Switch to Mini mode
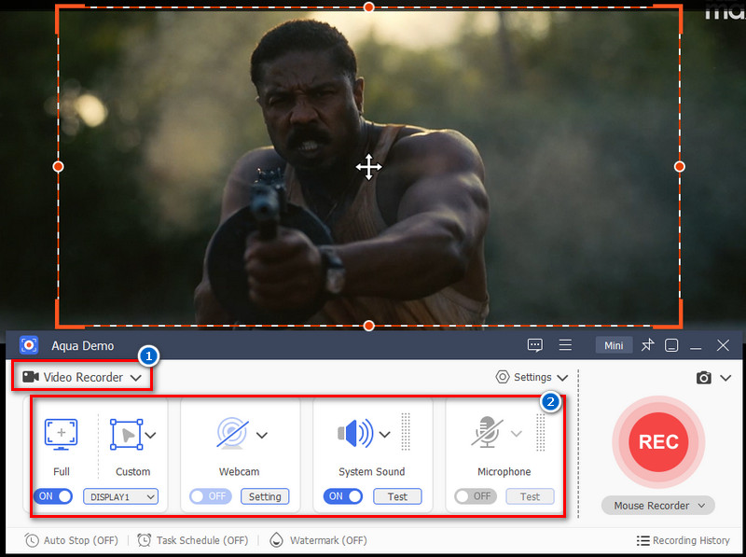 [614, 344]
